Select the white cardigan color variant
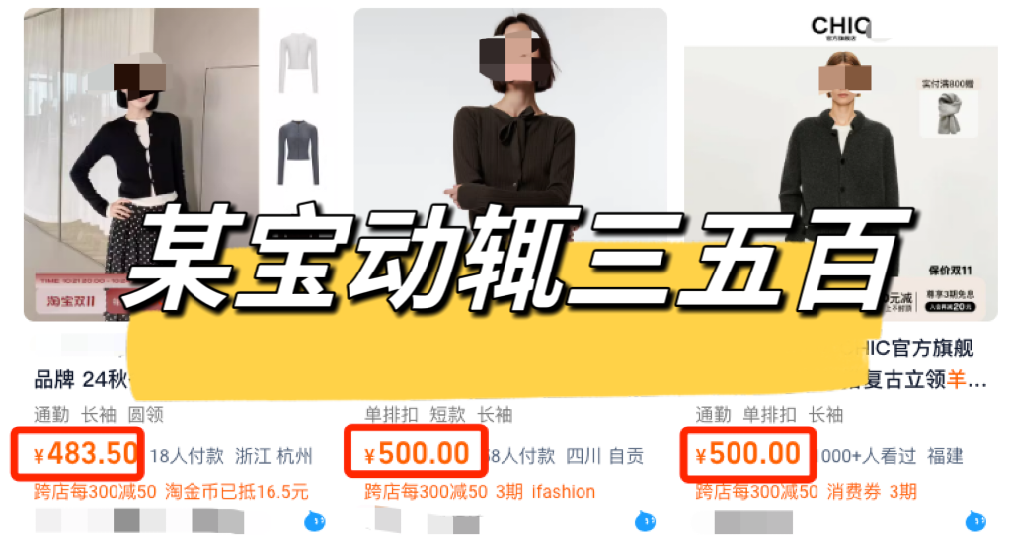1011x544 pixels. (x=298, y=62)
